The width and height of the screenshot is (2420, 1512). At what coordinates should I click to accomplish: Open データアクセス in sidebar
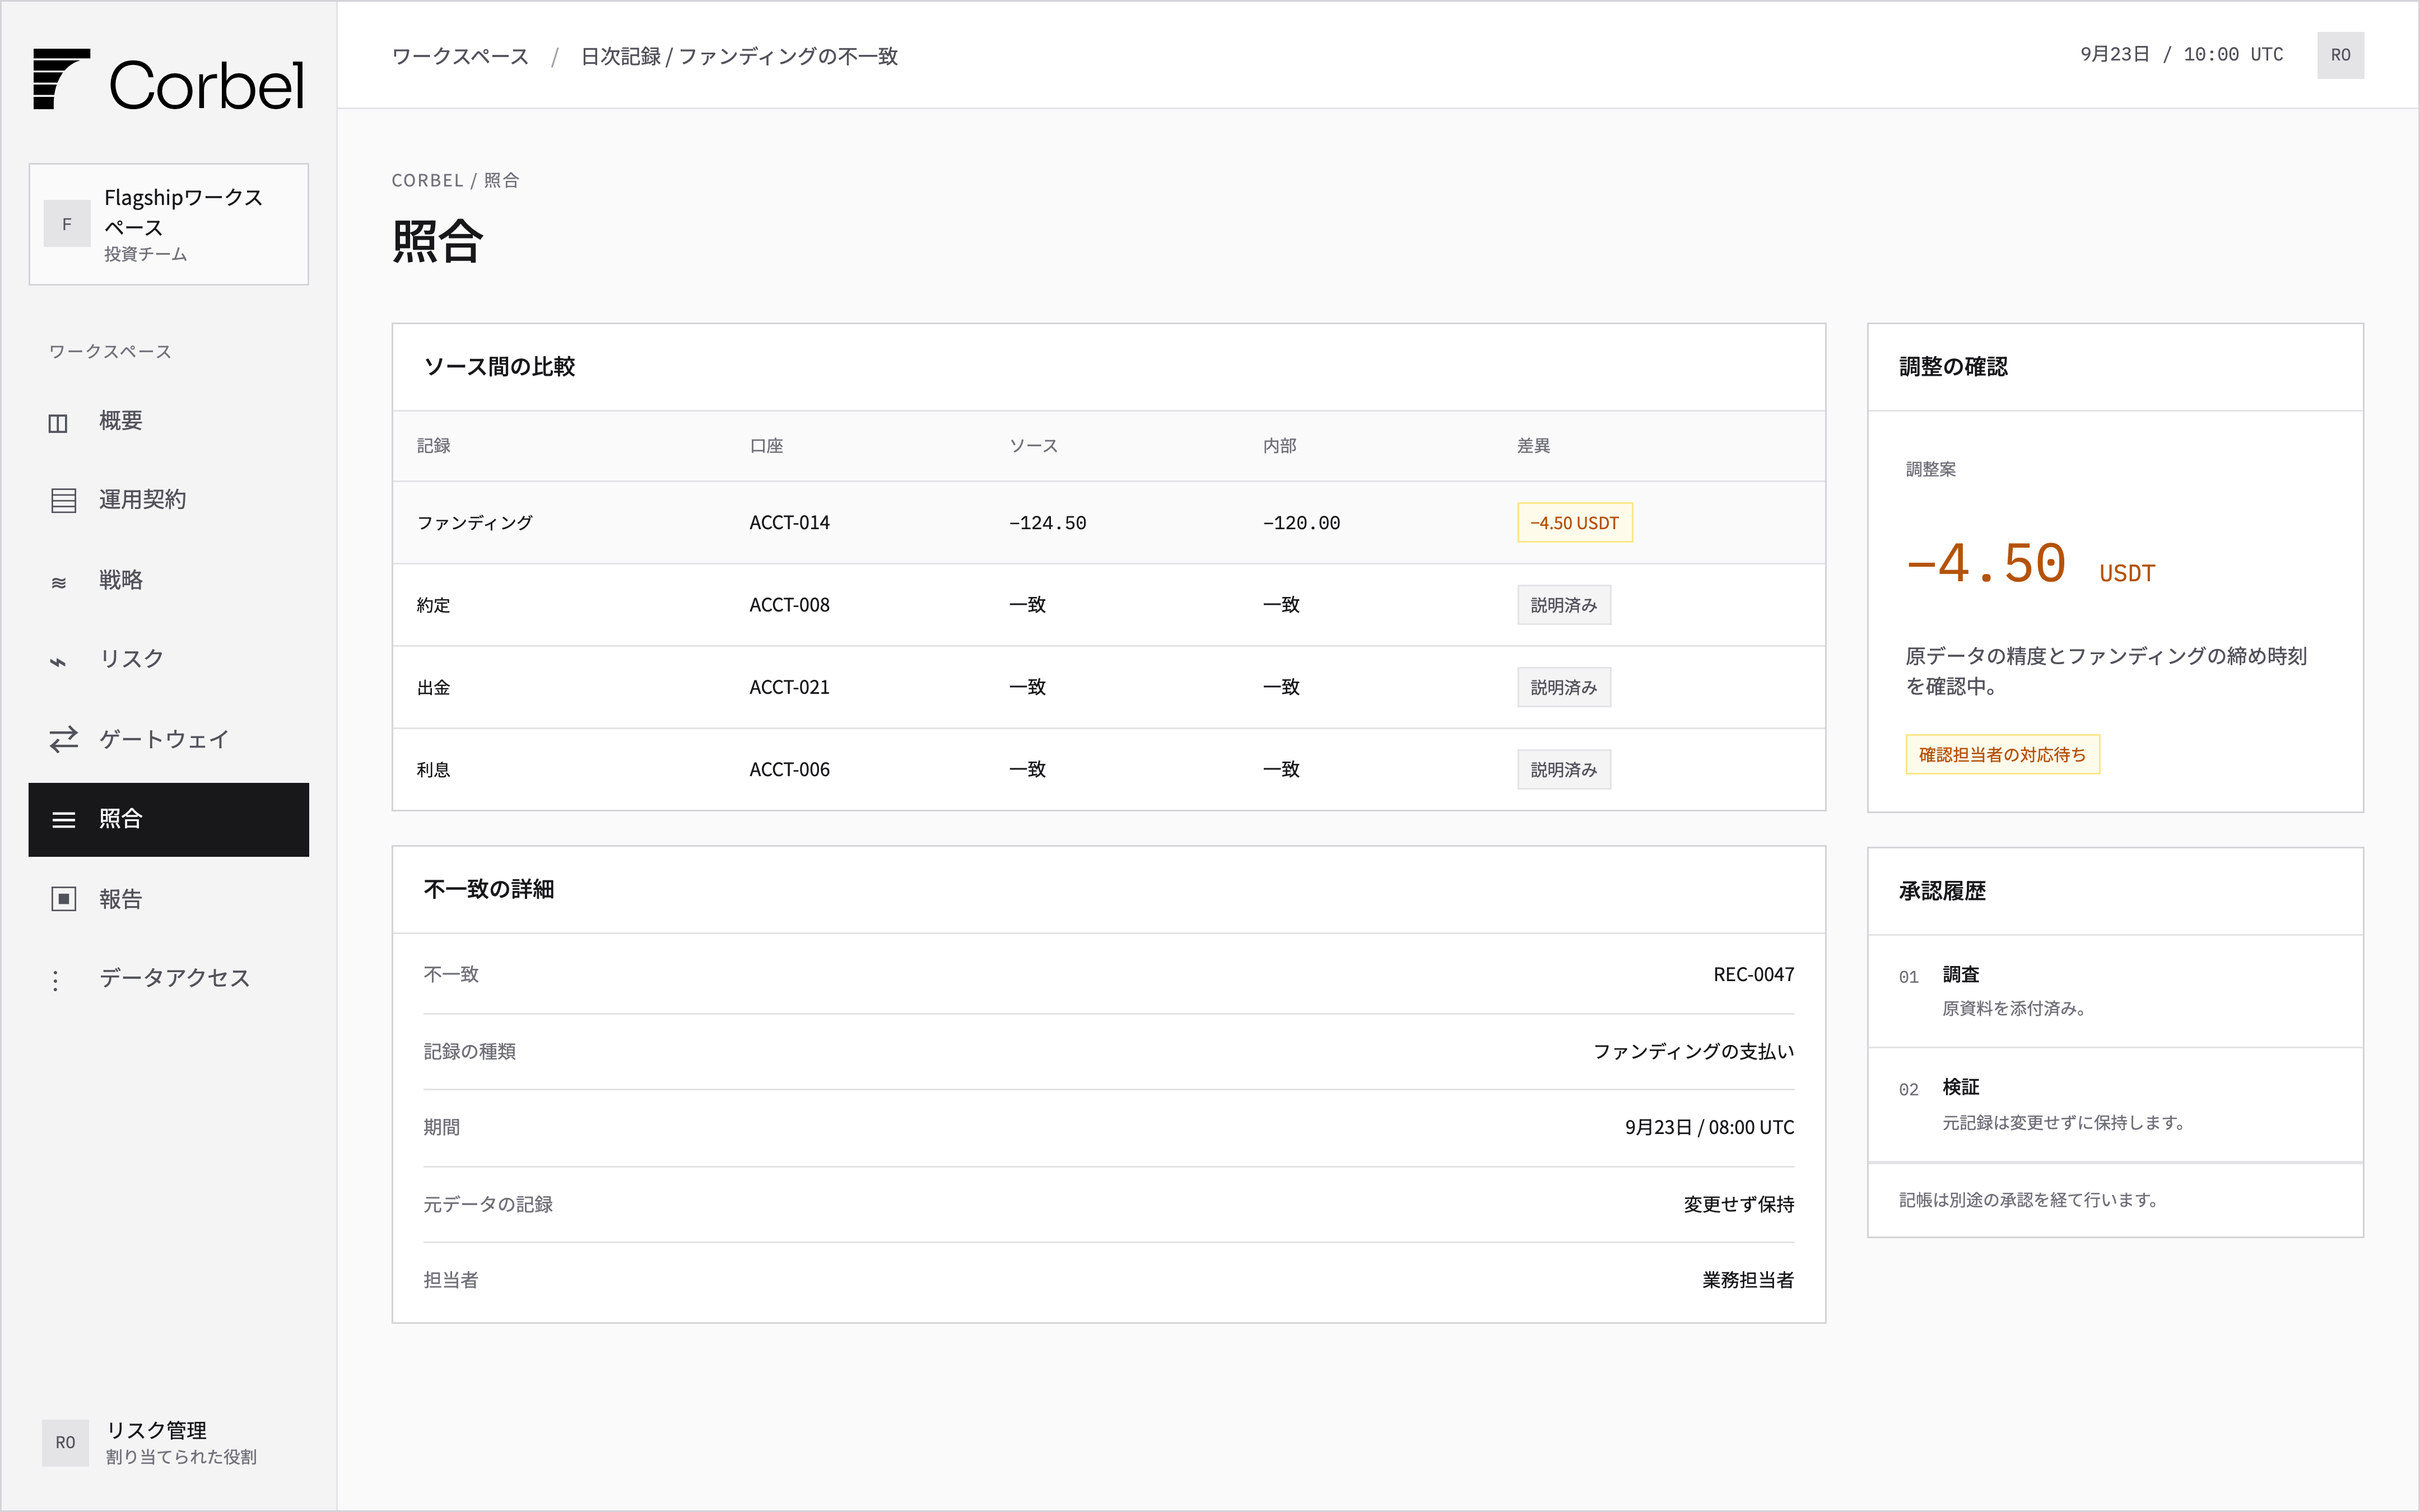tap(168, 978)
